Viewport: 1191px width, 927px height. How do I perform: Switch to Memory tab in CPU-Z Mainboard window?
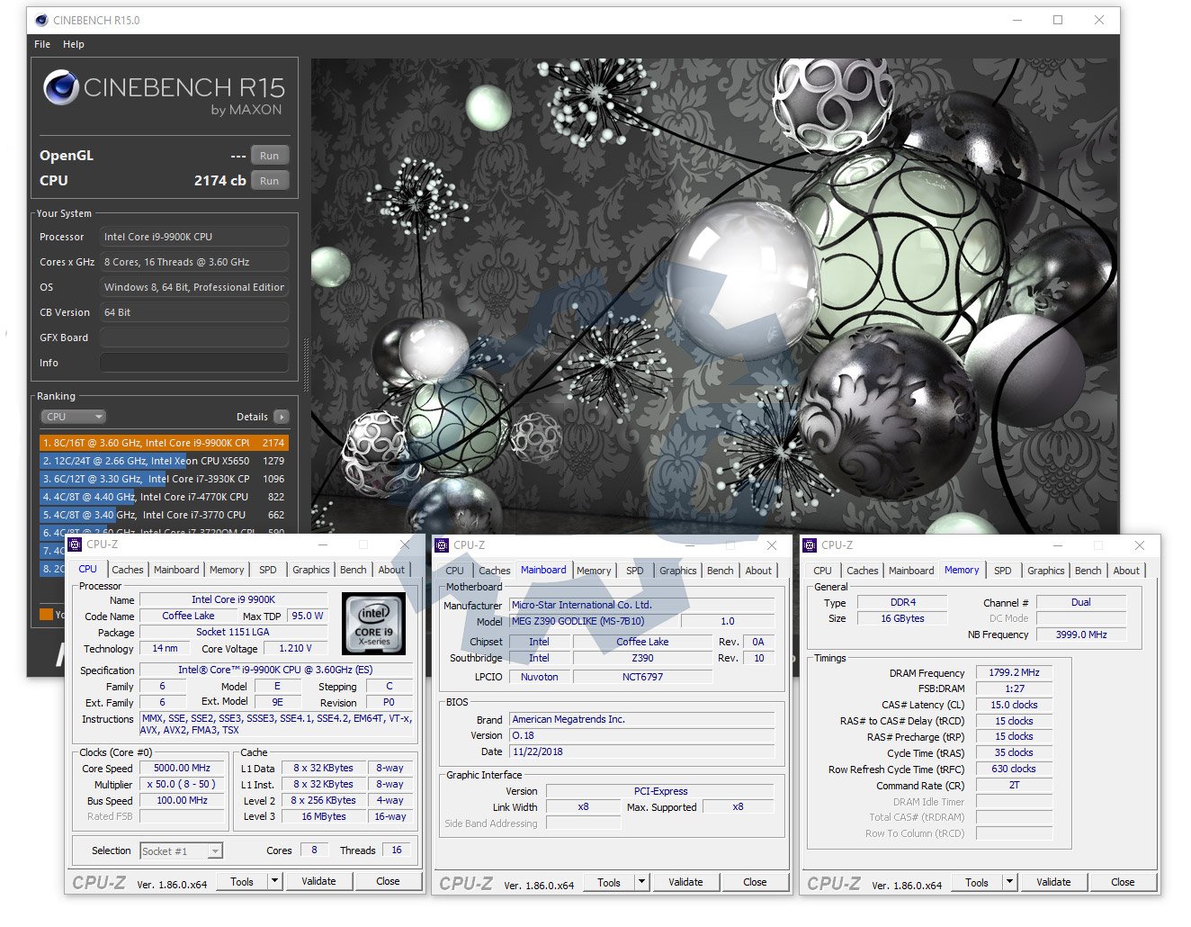pos(594,571)
